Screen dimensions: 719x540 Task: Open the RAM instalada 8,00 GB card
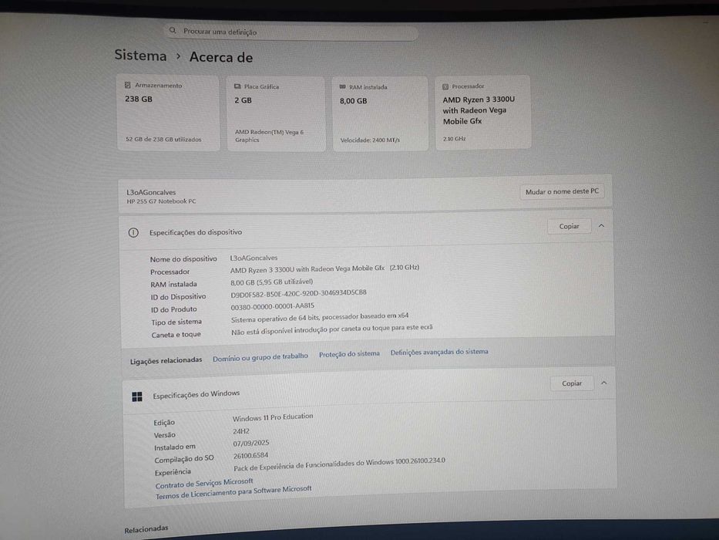380,113
